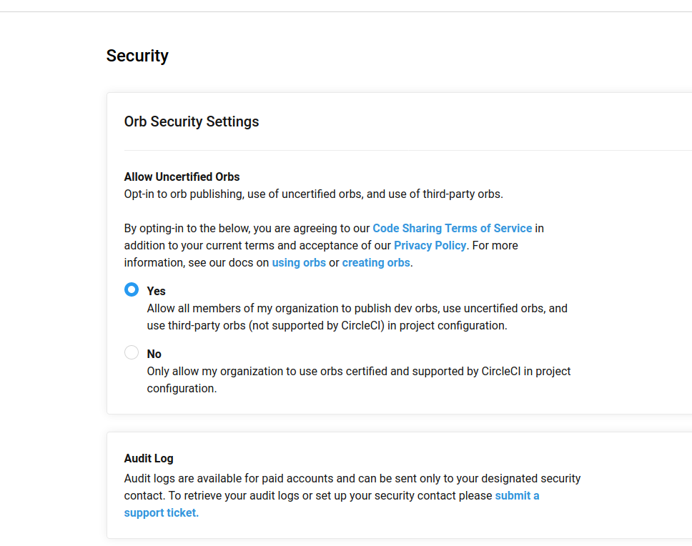Select the No radio button
Viewport: 692px width, 546px height.
click(x=132, y=352)
